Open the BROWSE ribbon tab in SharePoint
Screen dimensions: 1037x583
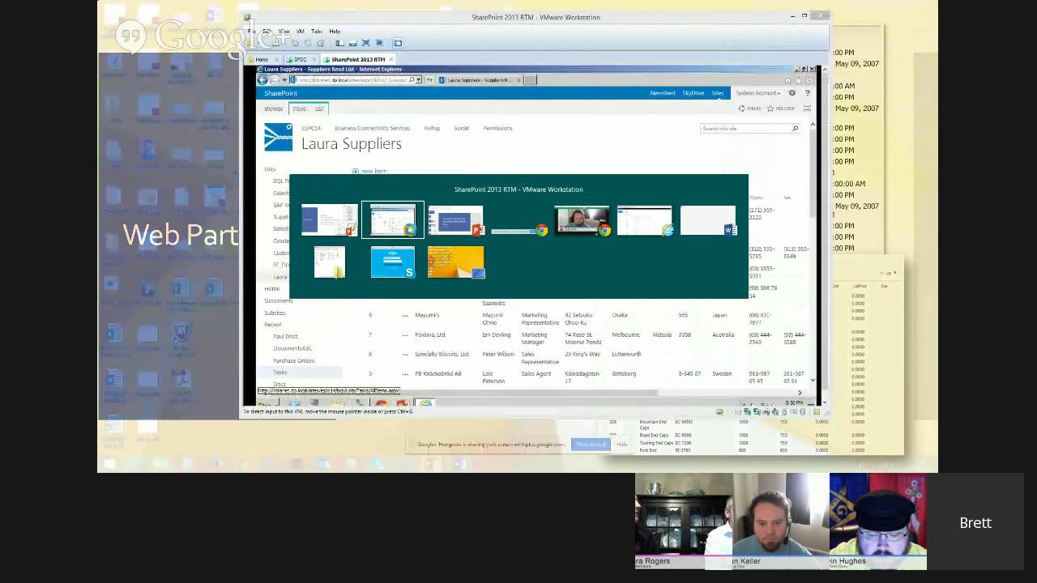(x=273, y=109)
